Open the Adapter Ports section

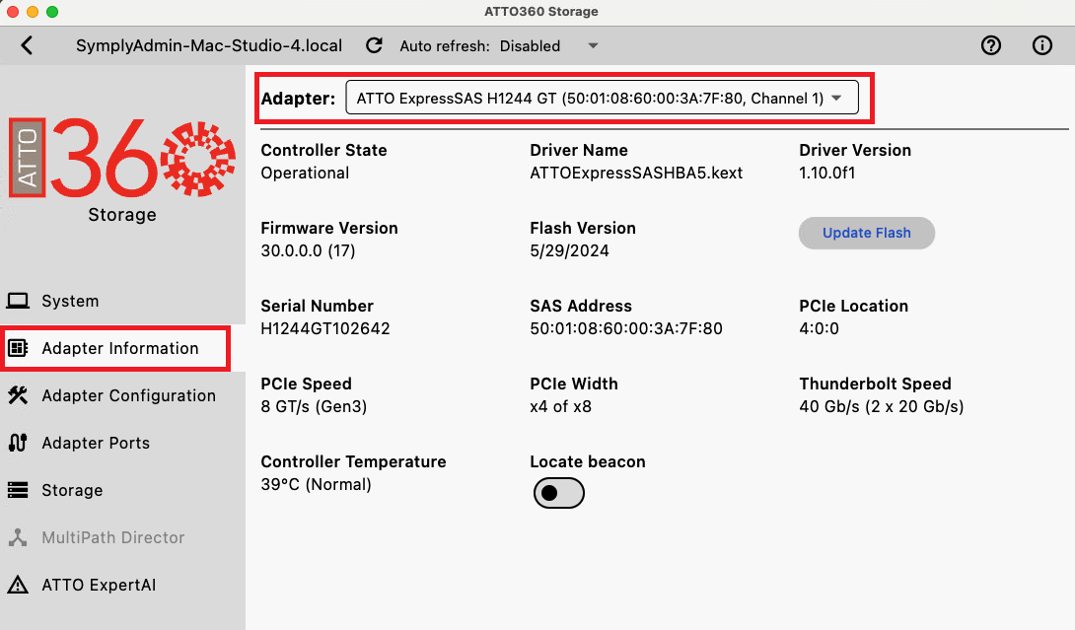tap(96, 443)
